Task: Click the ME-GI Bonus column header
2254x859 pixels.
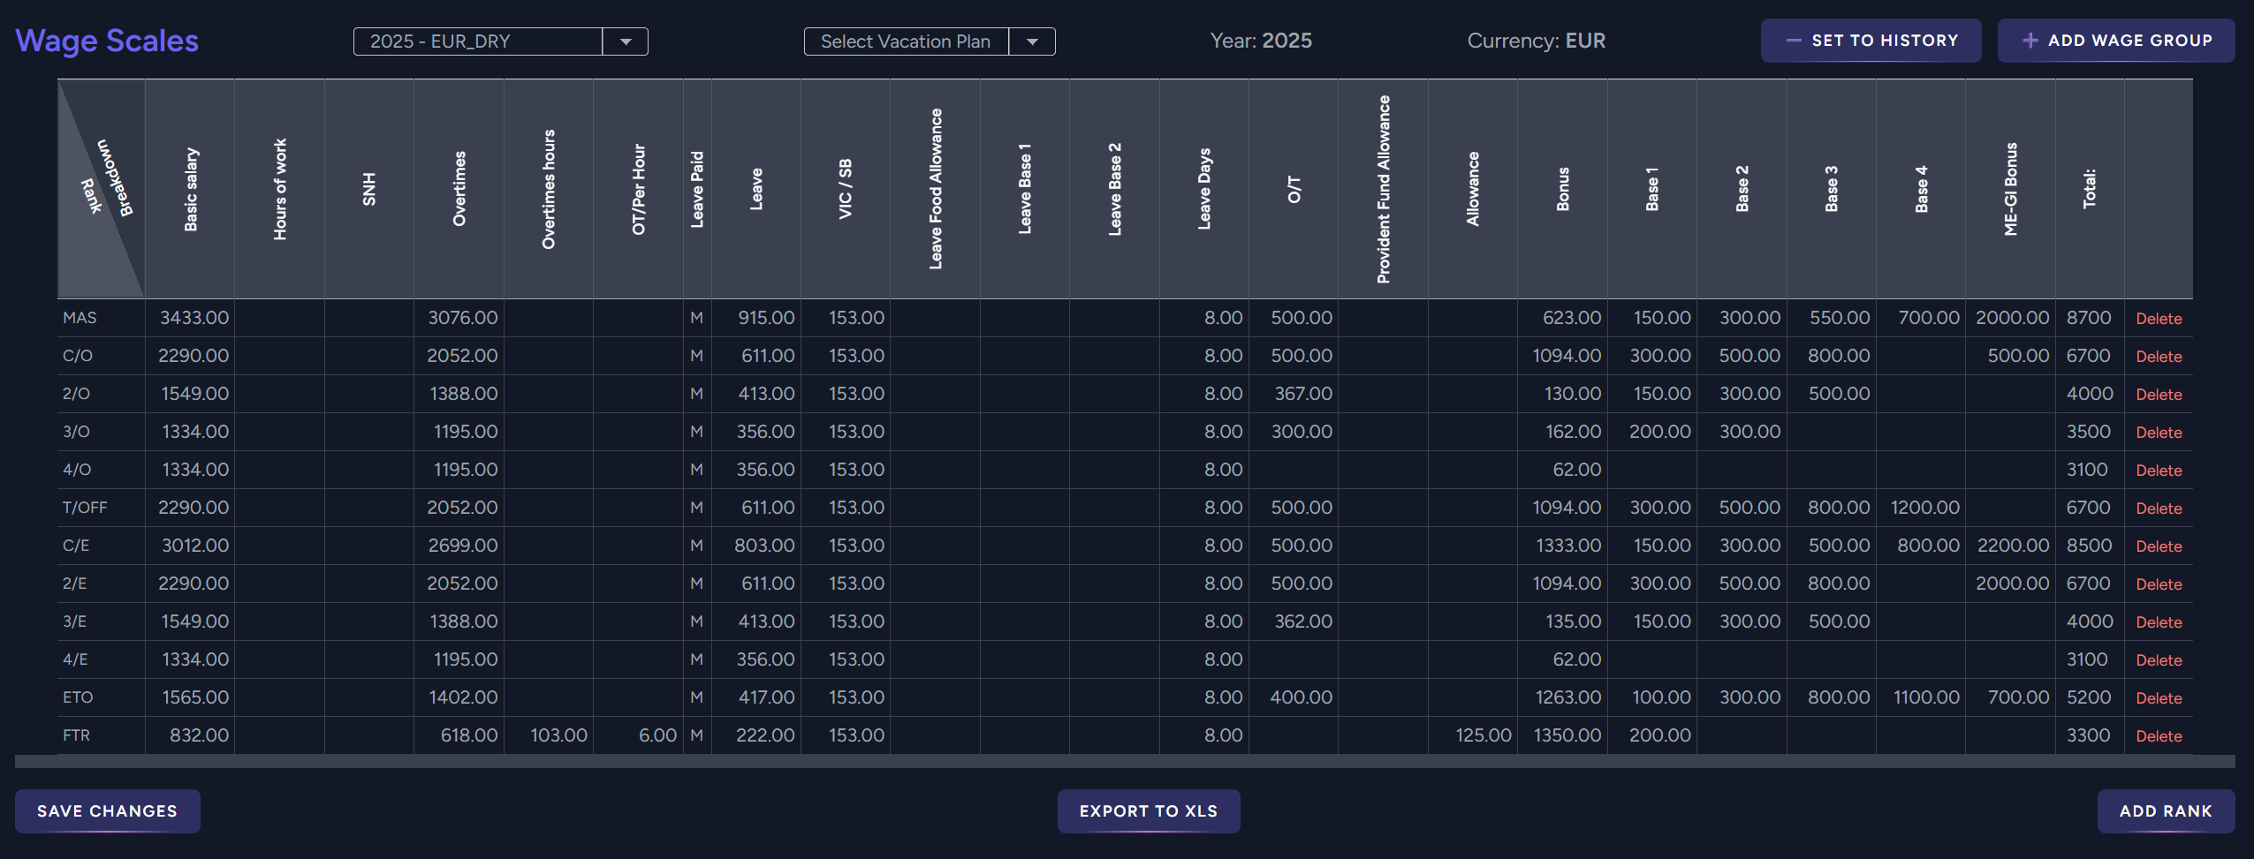Action: [x=2010, y=189]
